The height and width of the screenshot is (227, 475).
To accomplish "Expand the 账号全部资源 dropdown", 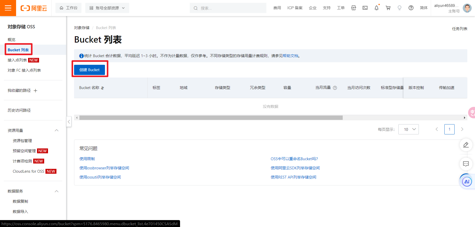I will [x=107, y=8].
